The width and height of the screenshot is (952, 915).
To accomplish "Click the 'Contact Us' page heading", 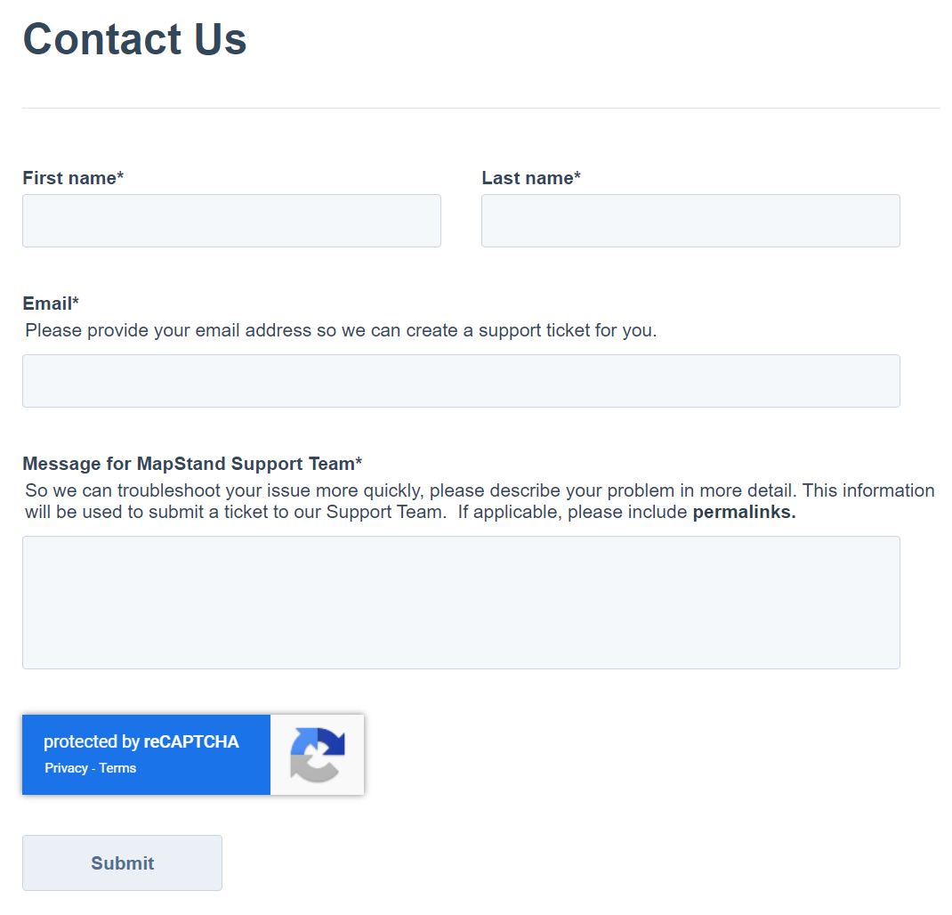I will [x=134, y=39].
